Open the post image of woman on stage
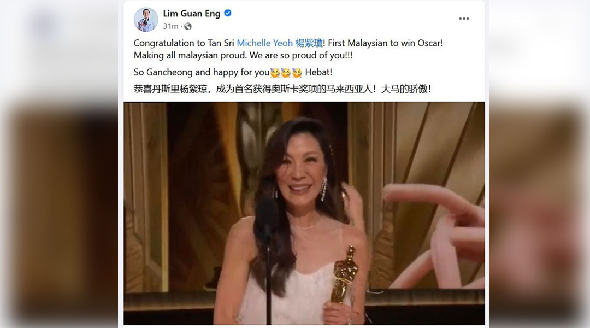This screenshot has width=590, height=328. click(304, 213)
